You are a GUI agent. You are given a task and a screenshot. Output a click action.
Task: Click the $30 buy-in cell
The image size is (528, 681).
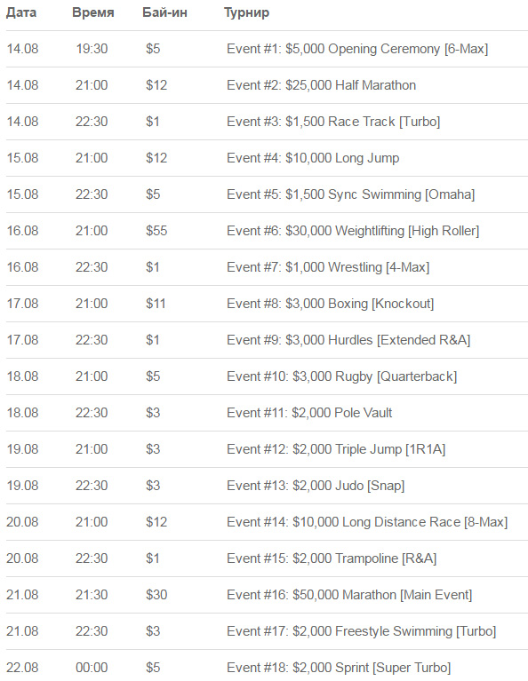[x=156, y=595]
